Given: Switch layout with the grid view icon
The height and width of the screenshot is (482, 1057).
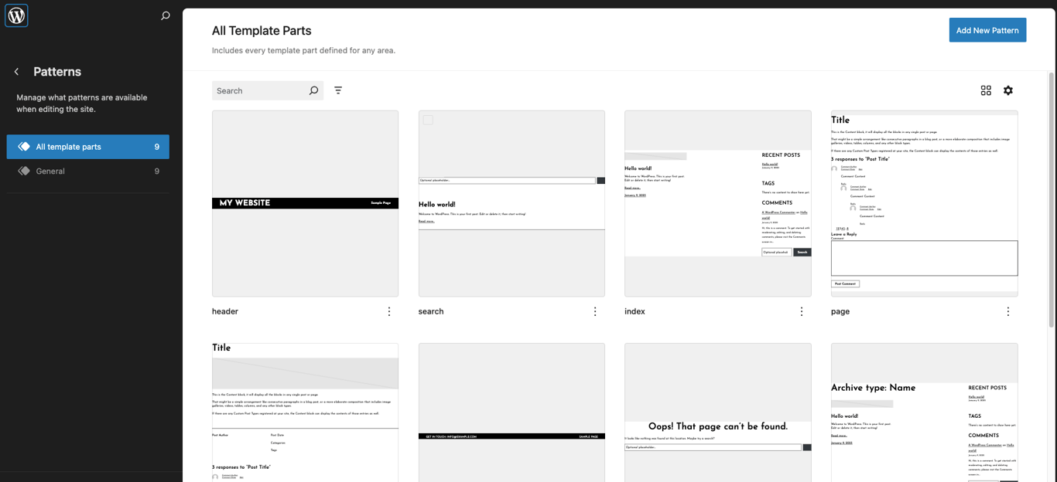Looking at the screenshot, I should 986,90.
